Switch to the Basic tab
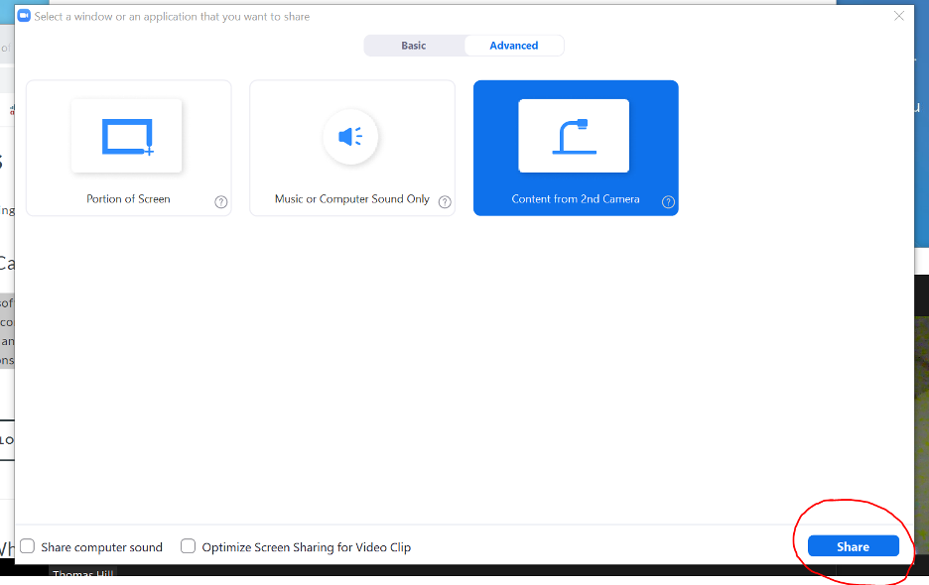Image resolution: width=929 pixels, height=585 pixels. coord(414,46)
